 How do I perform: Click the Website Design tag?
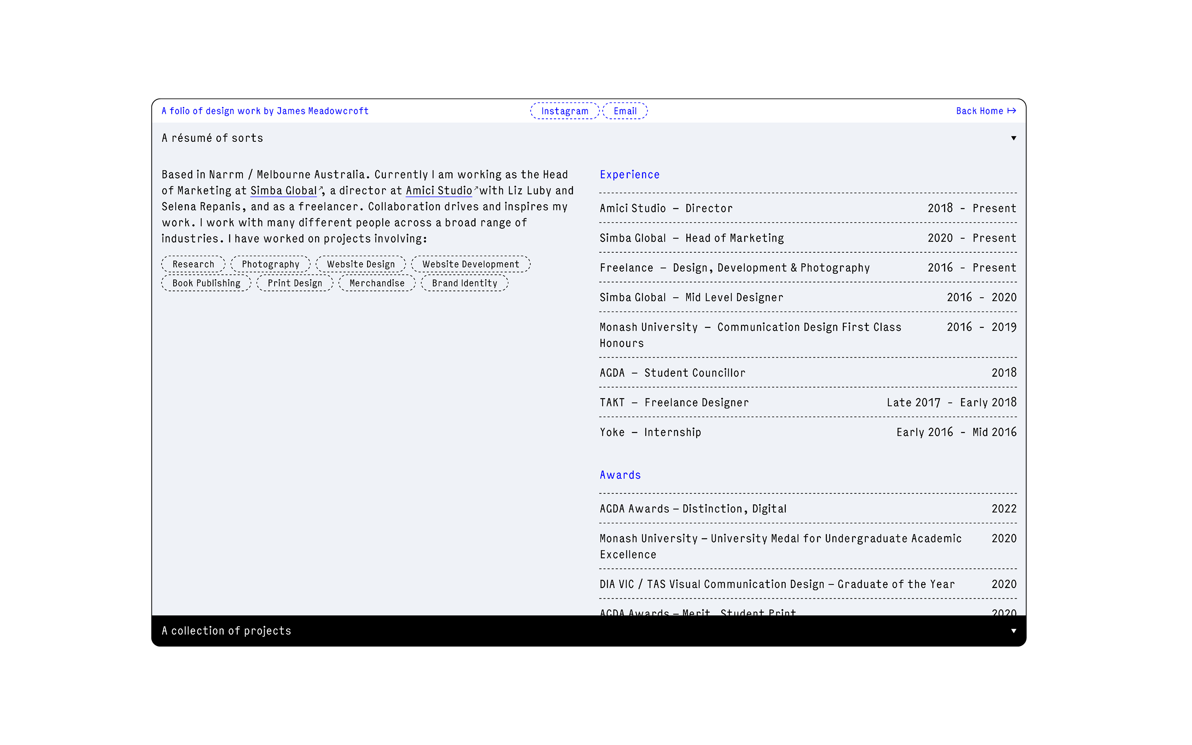[360, 264]
